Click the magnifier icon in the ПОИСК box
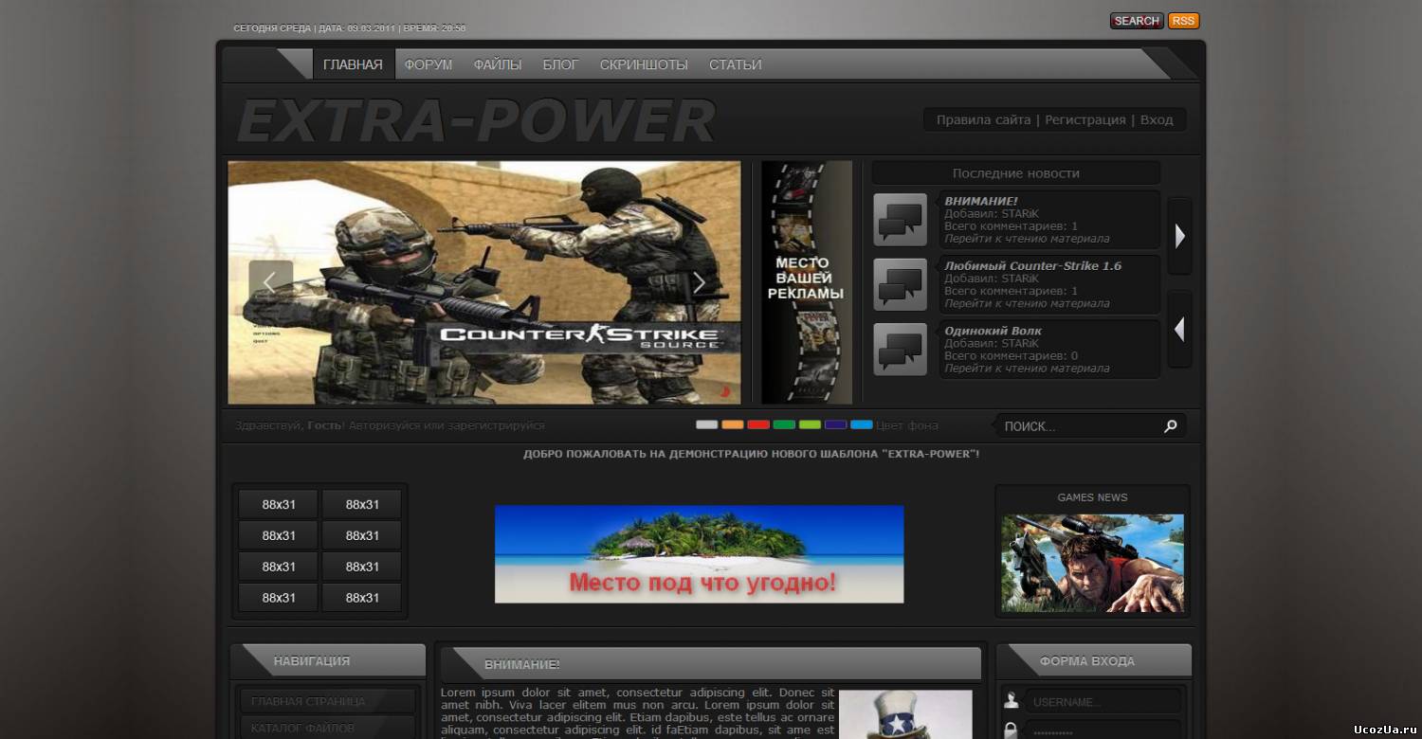This screenshot has height=739, width=1422. 1170,426
